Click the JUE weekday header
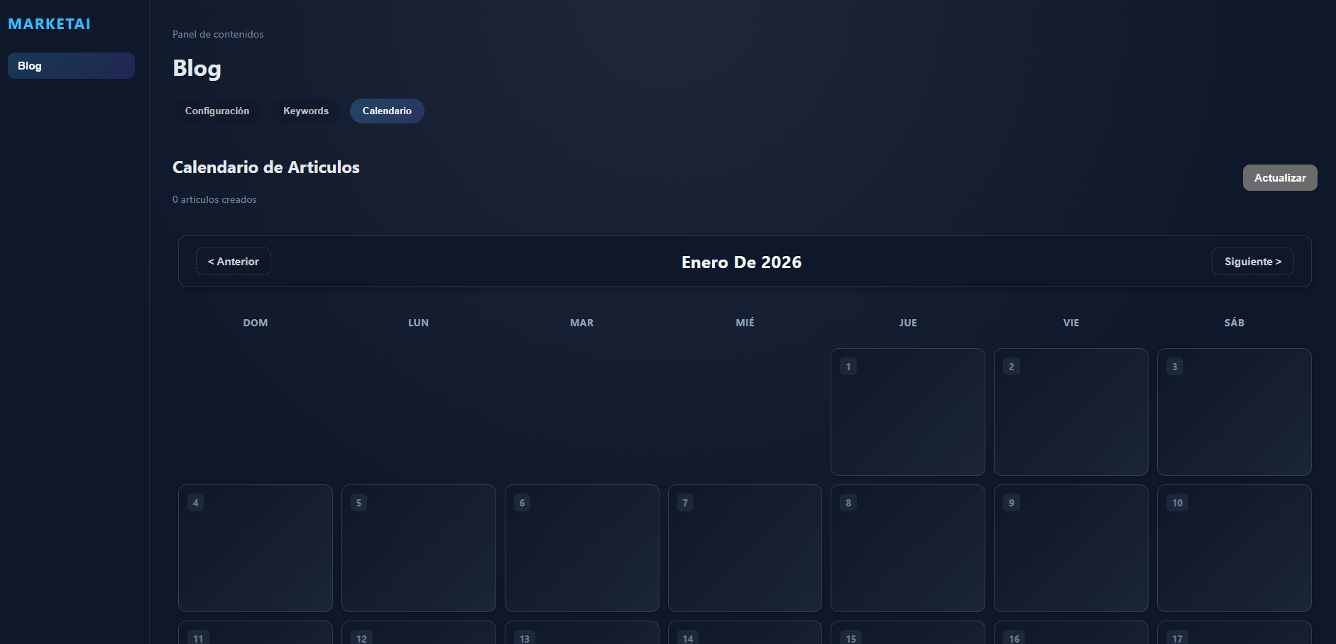Screen dimensions: 1336x644 pyautogui.click(x=908, y=323)
